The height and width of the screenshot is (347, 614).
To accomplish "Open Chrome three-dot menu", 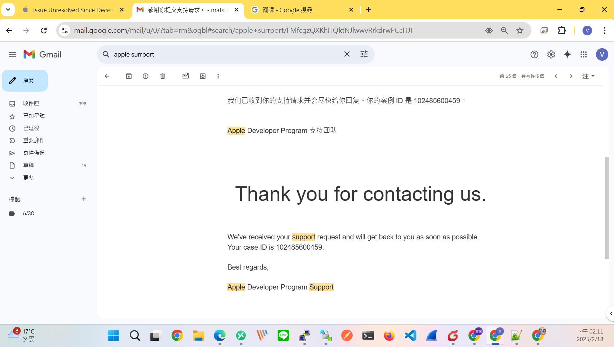I will click(605, 31).
